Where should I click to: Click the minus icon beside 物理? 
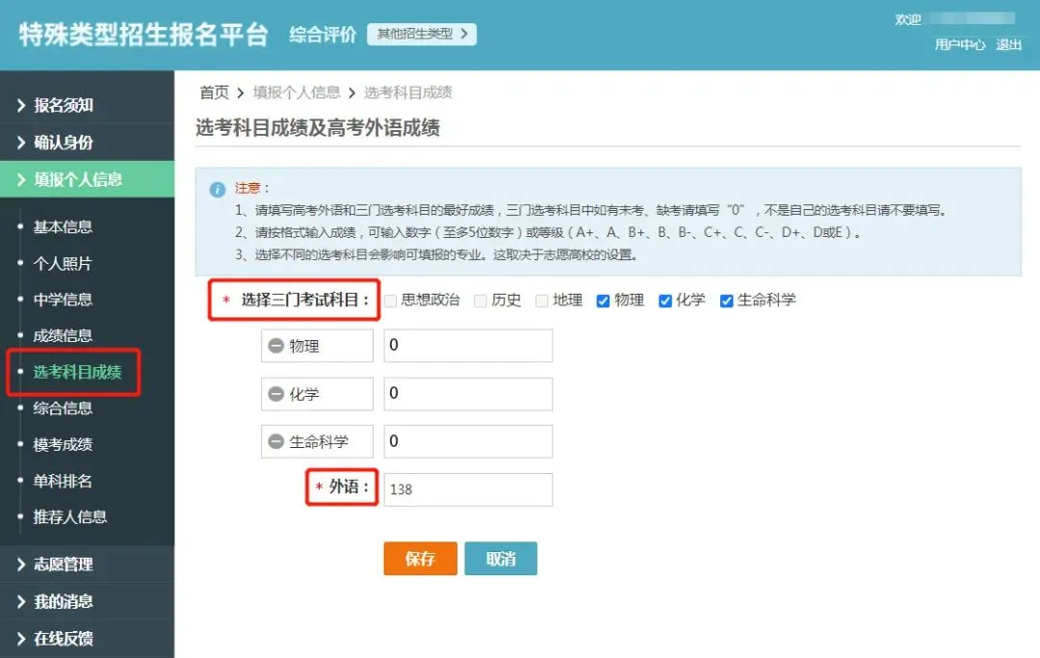pos(276,346)
